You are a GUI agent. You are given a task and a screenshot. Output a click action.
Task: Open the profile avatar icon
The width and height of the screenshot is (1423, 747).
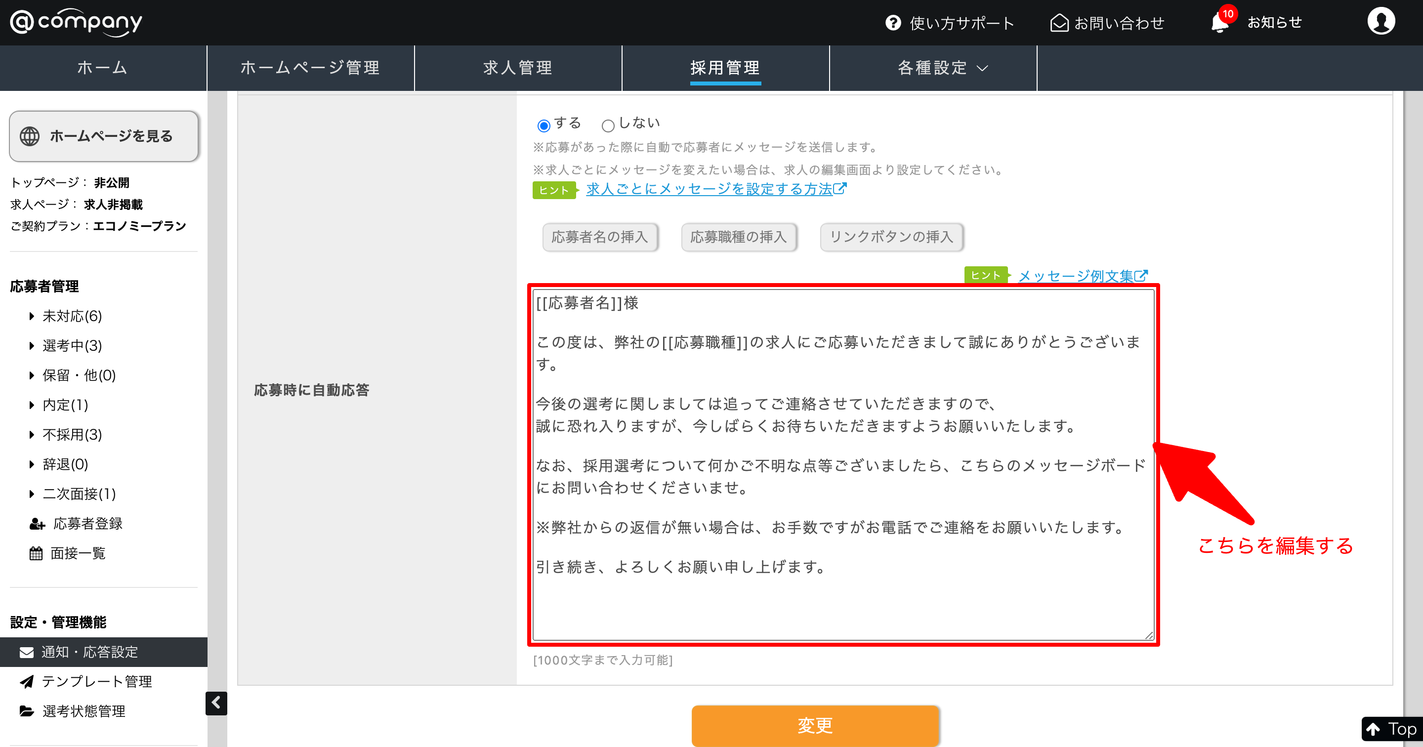click(1381, 22)
